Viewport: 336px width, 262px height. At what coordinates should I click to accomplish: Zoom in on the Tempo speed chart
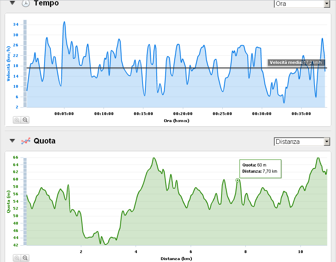click(x=17, y=120)
